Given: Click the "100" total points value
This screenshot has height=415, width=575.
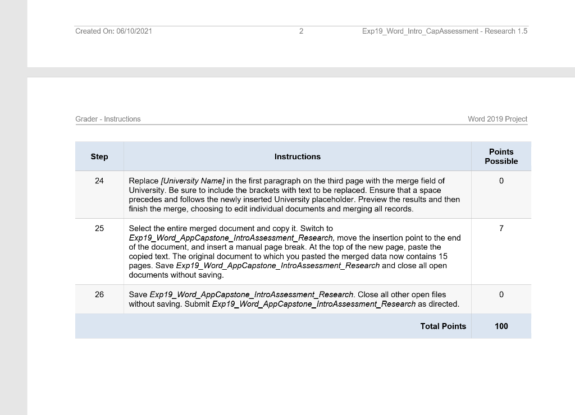Looking at the screenshot, I should [501, 326].
